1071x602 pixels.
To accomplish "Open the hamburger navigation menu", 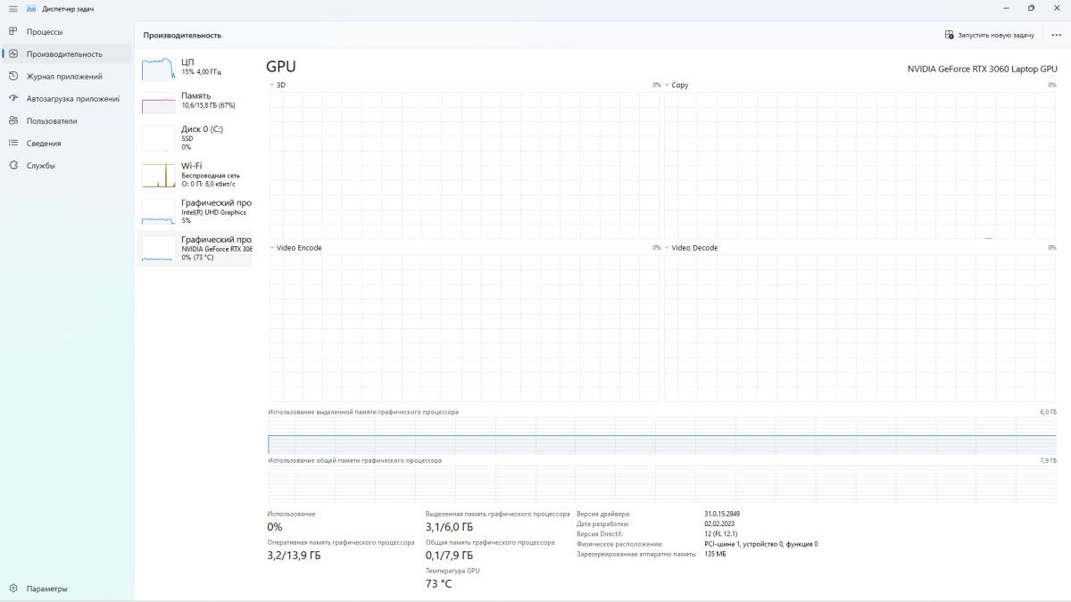I will [12, 9].
